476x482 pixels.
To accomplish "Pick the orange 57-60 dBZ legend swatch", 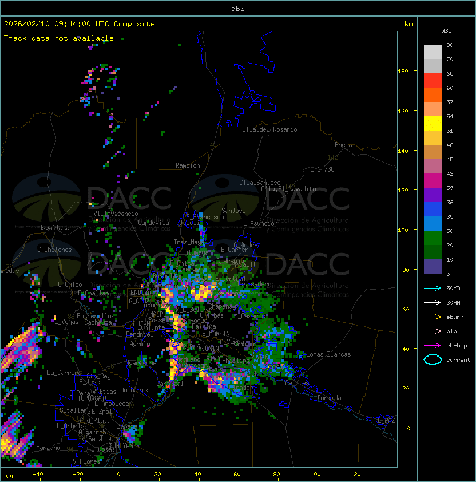I will click(x=433, y=95).
